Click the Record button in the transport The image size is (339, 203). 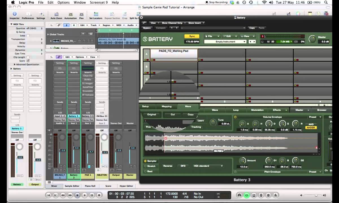coord(99,195)
